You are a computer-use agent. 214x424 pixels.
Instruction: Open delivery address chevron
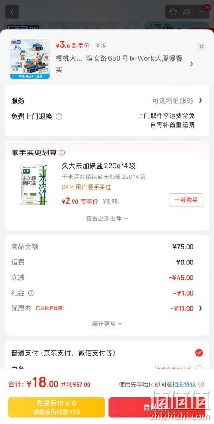click(192, 64)
